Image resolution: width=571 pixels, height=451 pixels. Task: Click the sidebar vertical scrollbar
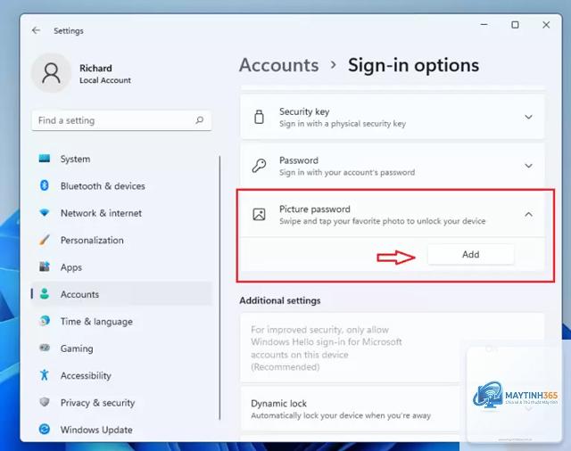(x=220, y=287)
